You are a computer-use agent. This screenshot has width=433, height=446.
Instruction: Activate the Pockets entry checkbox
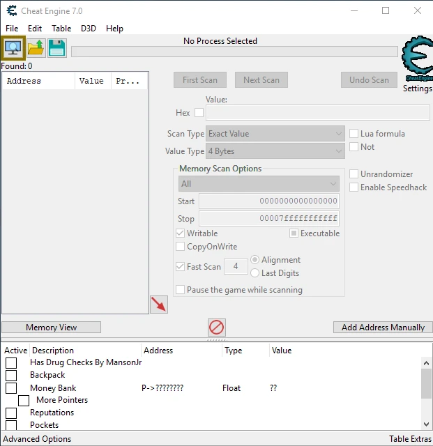point(11,425)
